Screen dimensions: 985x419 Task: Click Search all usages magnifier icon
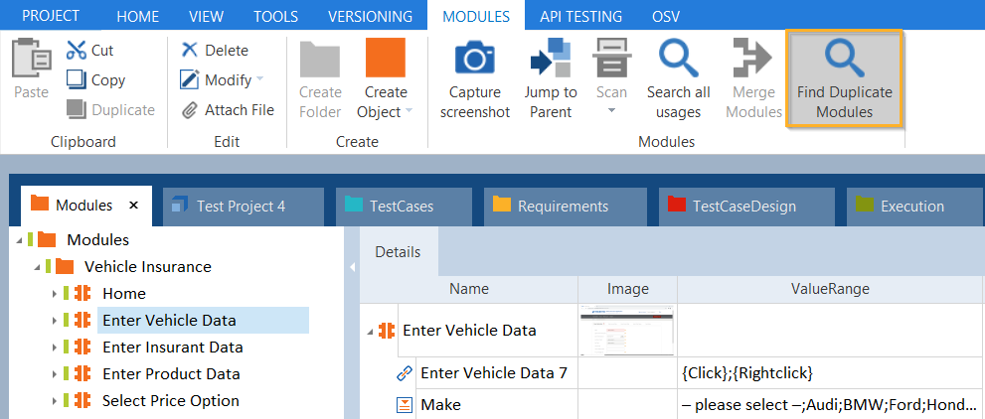(679, 59)
